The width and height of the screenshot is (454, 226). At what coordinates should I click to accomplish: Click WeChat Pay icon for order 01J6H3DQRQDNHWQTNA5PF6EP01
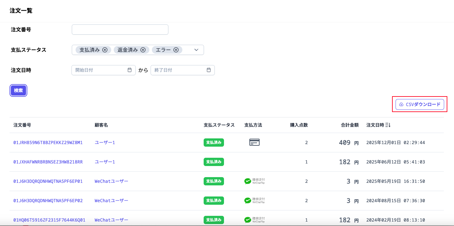[254, 181]
